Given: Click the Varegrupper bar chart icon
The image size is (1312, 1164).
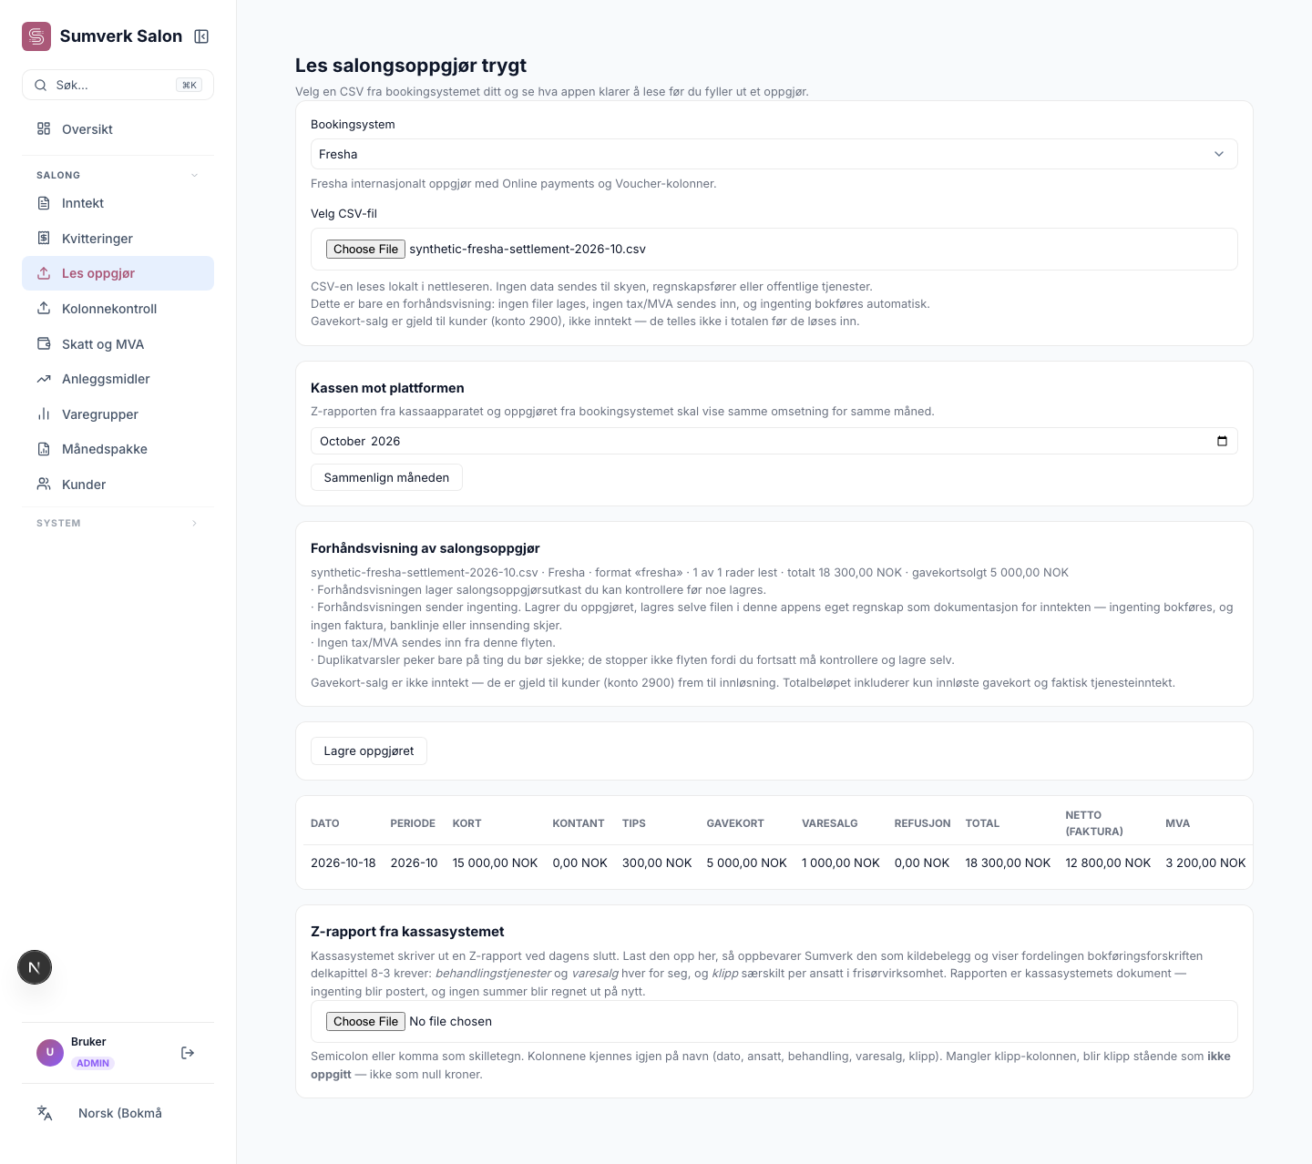Looking at the screenshot, I should [44, 414].
